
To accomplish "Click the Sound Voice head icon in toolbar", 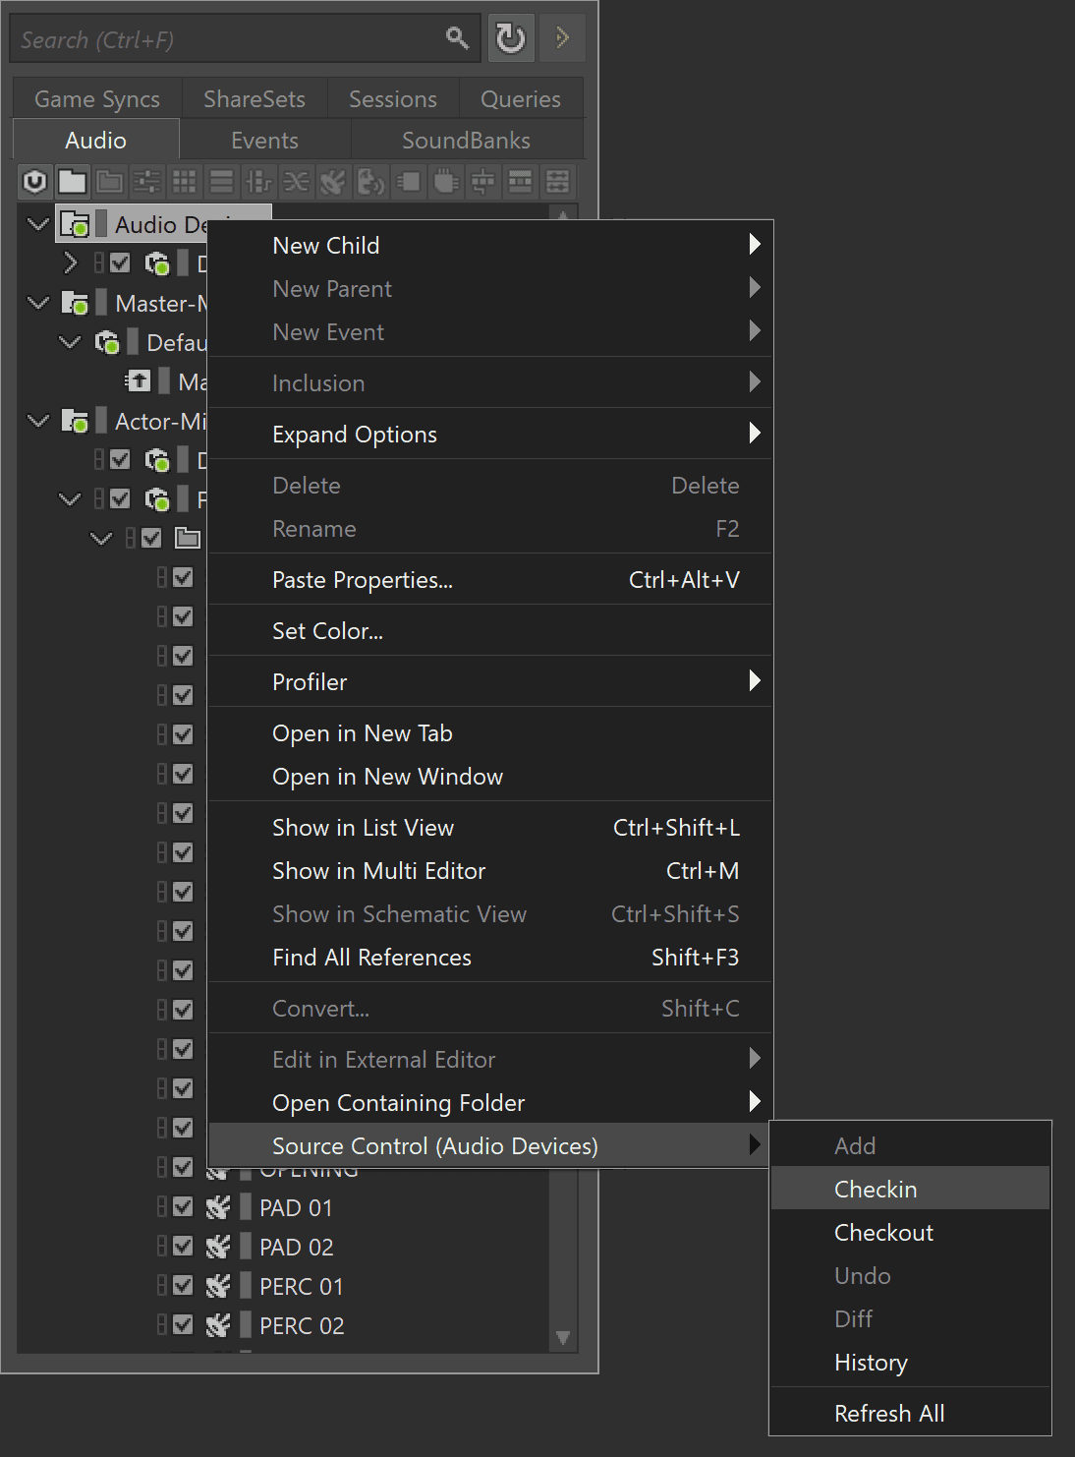I will pos(370,182).
